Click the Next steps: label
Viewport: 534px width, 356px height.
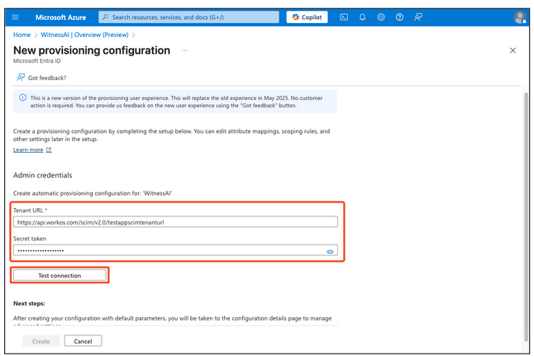tap(29, 303)
